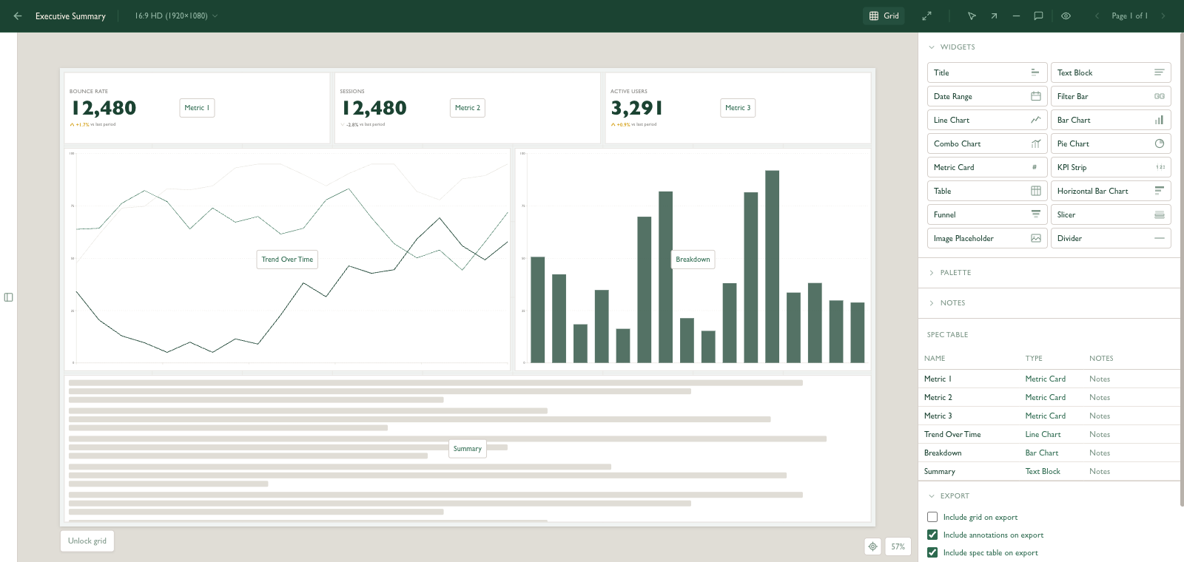Select the line tool

click(1016, 16)
